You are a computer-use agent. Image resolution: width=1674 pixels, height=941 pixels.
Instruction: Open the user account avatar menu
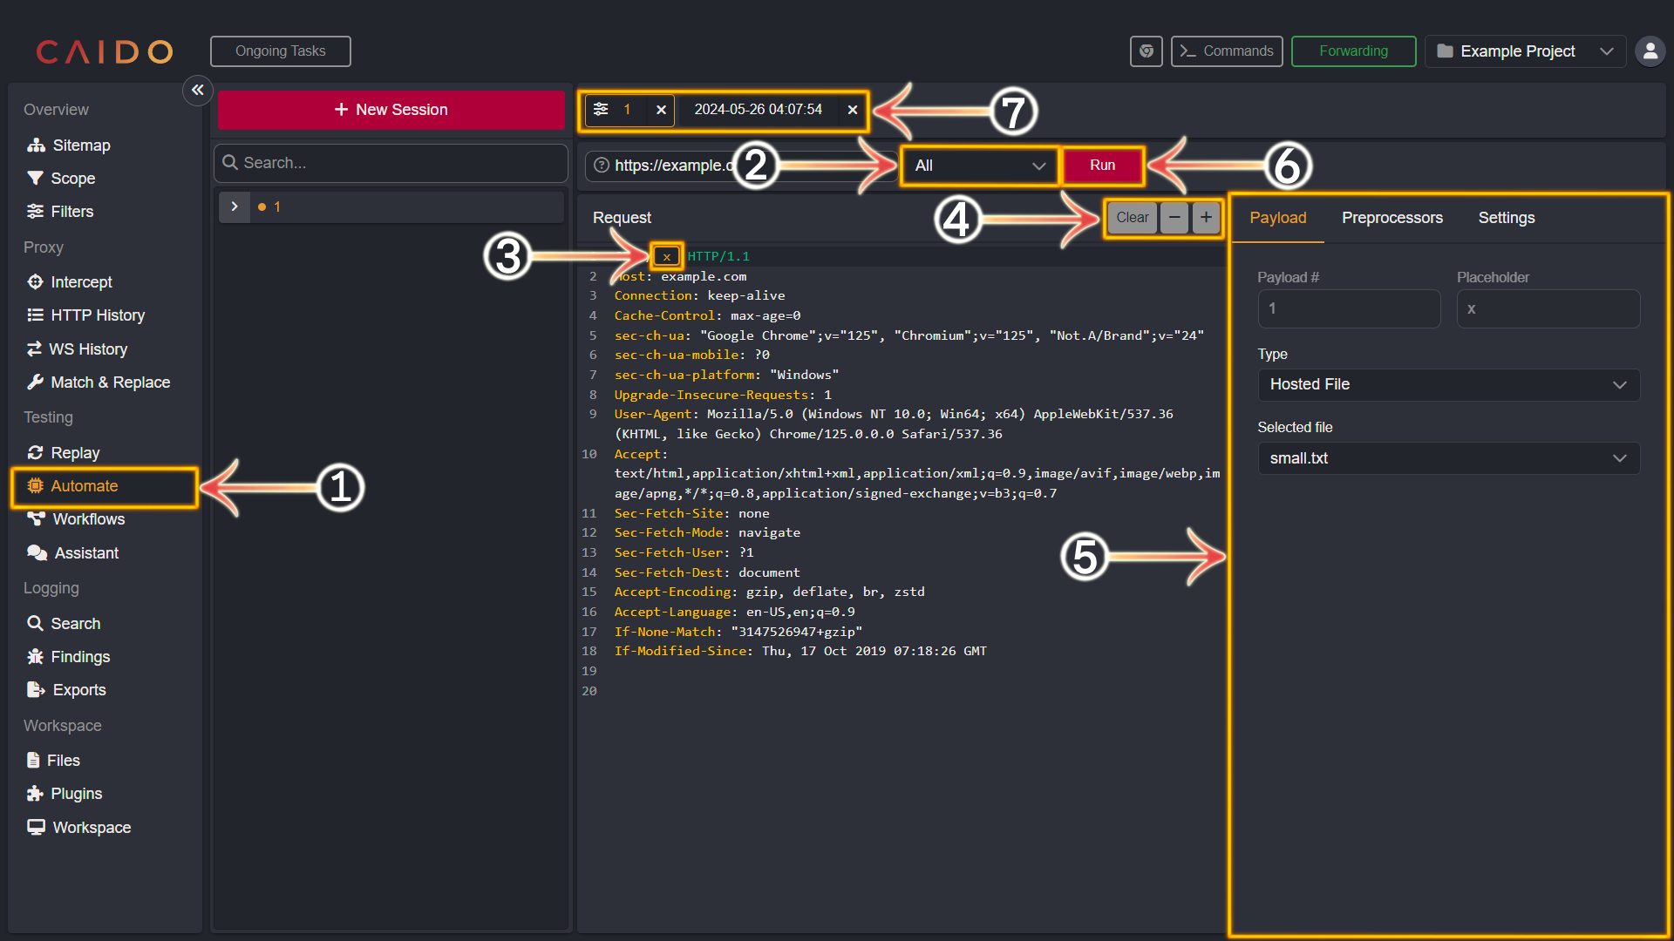1650,51
